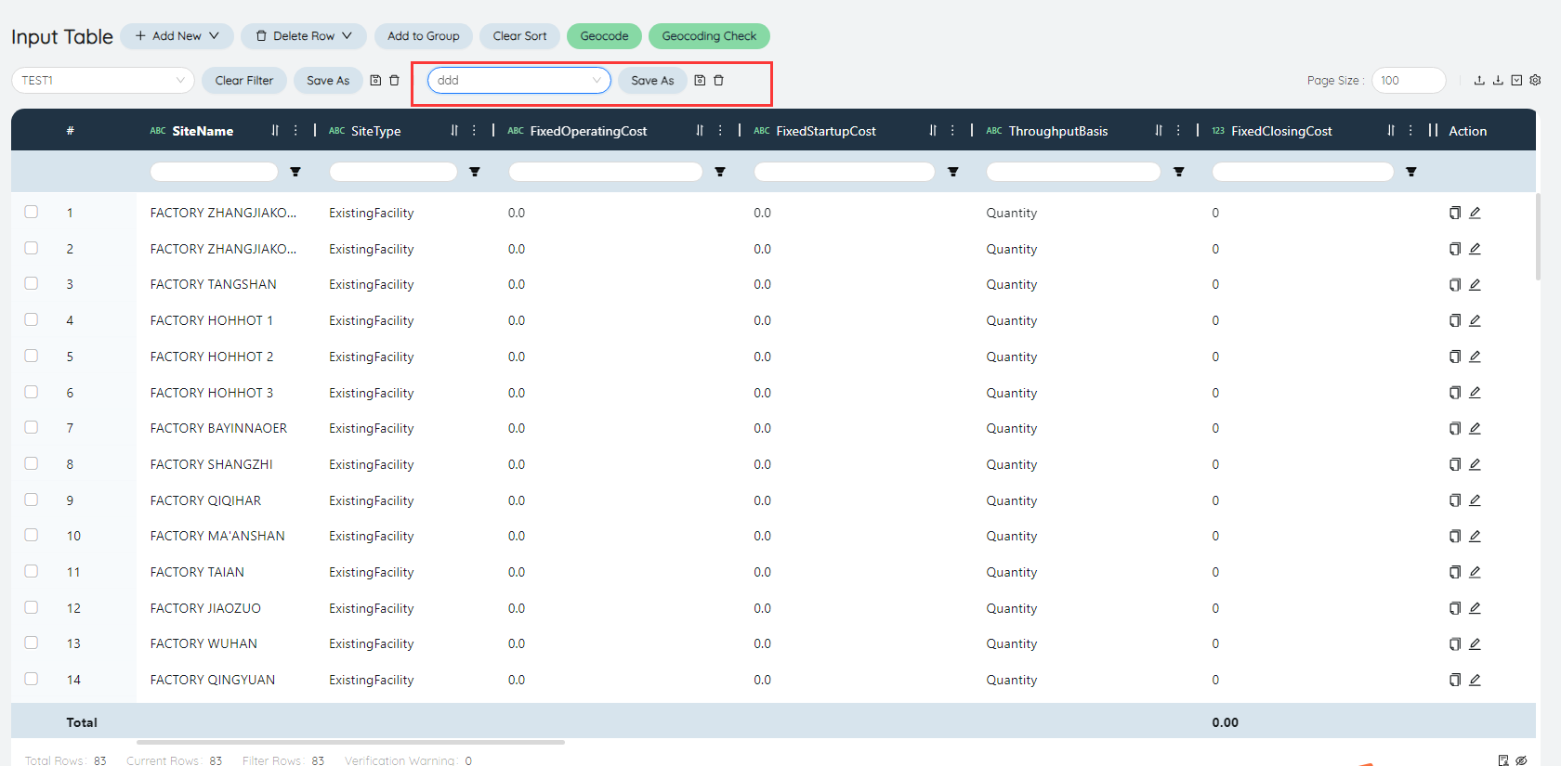This screenshot has width=1561, height=766.
Task: Open SiteName column three-dot menu
Action: tap(295, 131)
